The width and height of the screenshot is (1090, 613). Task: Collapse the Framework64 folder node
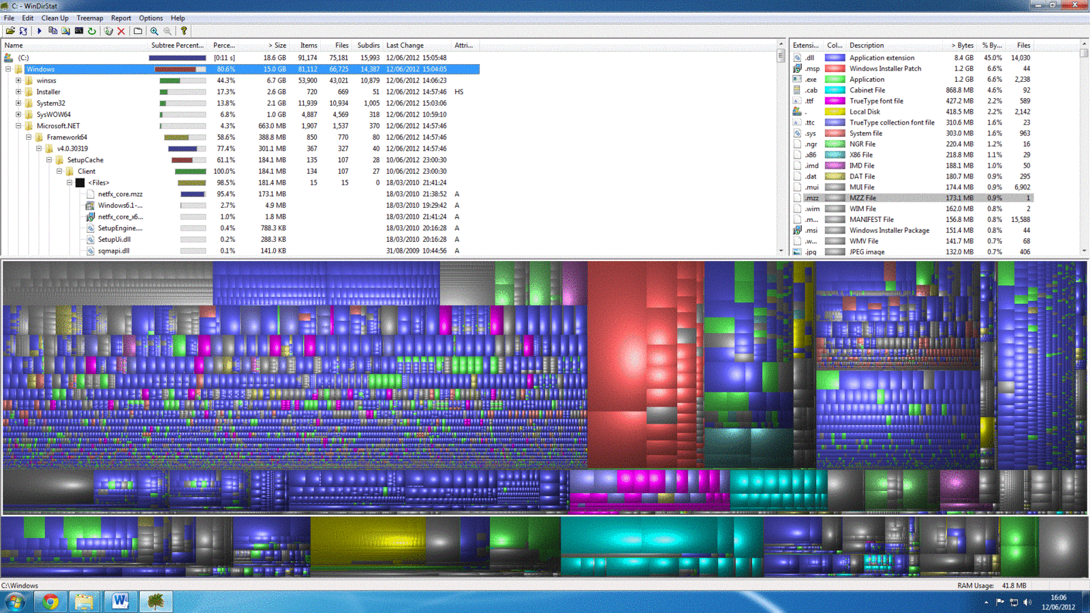29,138
